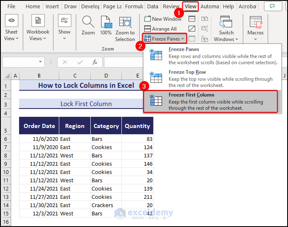This screenshot has height=227, width=288.
Task: Open Workbook Views icon
Action: pyautogui.click(x=38, y=20)
